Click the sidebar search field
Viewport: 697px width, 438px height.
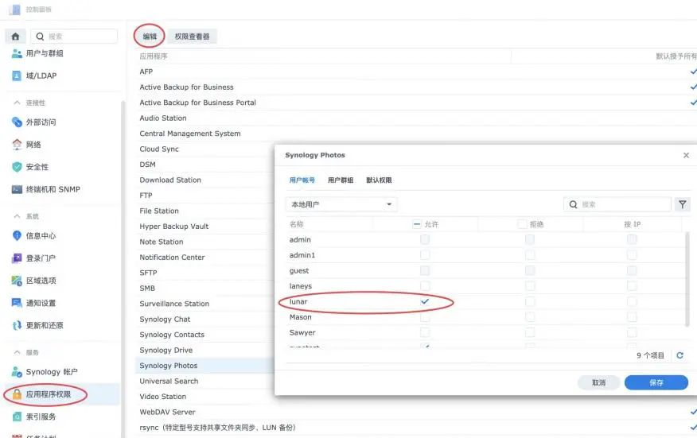(74, 37)
